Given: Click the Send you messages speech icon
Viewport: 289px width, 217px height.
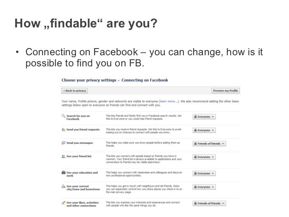Looking at the screenshot, I should [63, 143].
